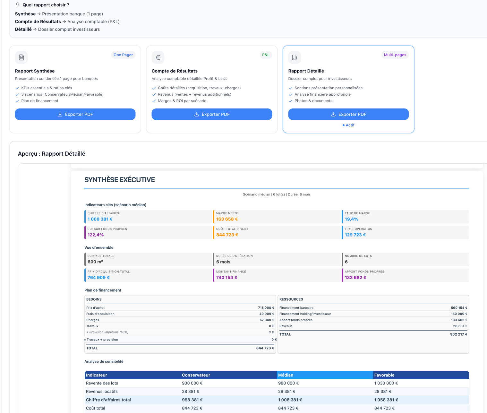Screen dimensions: 487x413
Task: Click checkmark next to KPIs essentiels & ratios clés
Action: 17,88
